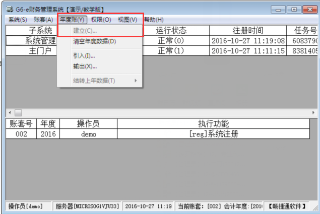Click the 2016 year cell

point(48,134)
